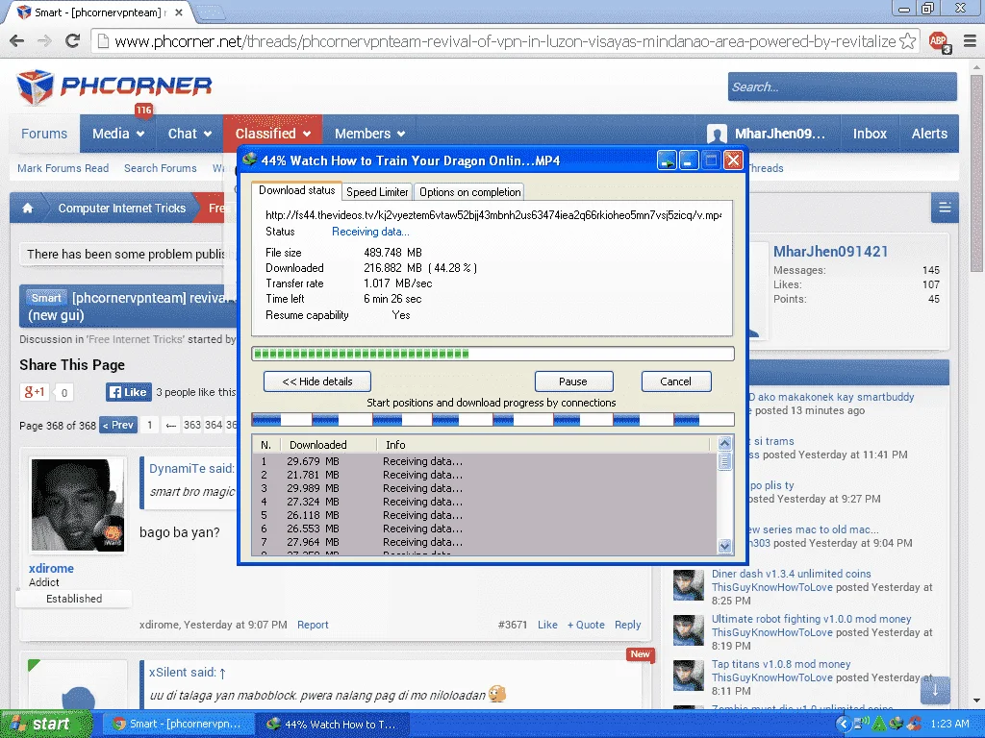Go to previous page with Prev
The image size is (985, 738).
coord(118,426)
